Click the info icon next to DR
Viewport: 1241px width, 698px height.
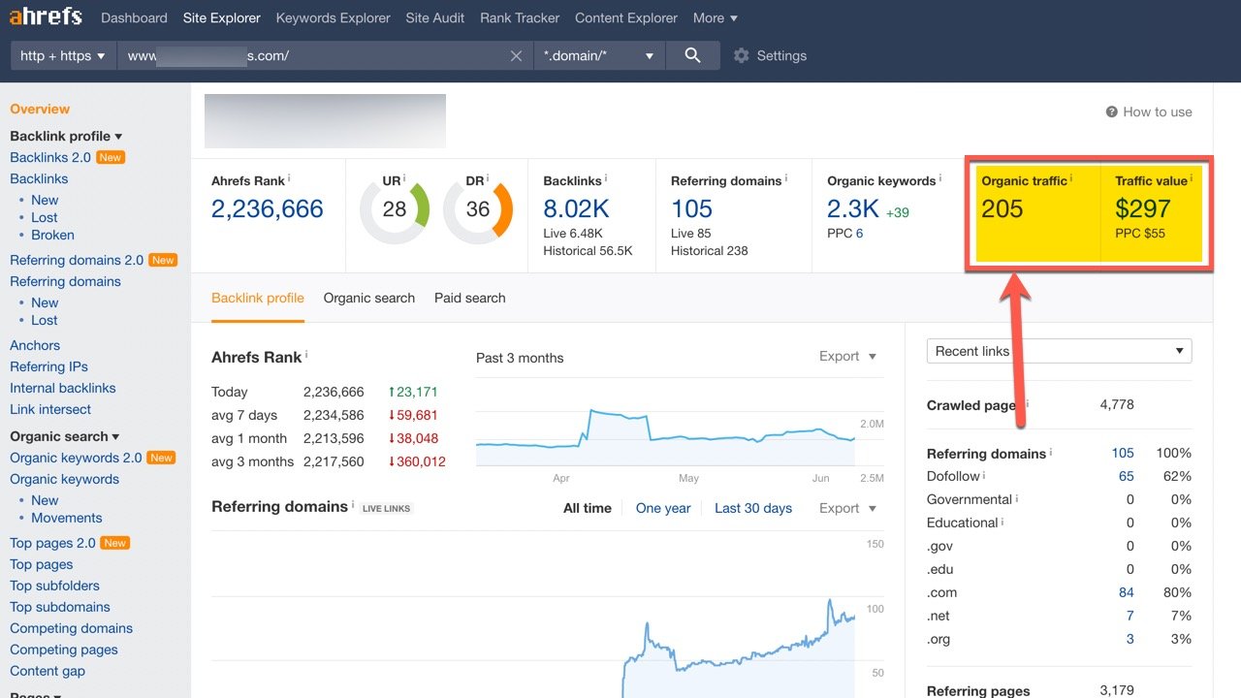[x=489, y=178]
